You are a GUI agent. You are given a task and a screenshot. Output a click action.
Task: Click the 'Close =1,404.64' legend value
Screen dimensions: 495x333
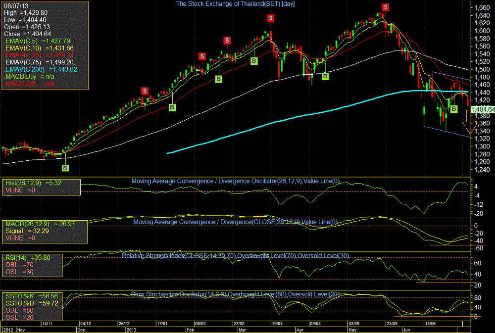(x=27, y=34)
